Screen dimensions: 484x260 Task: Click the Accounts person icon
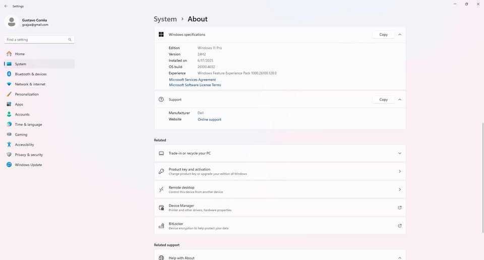(9, 114)
